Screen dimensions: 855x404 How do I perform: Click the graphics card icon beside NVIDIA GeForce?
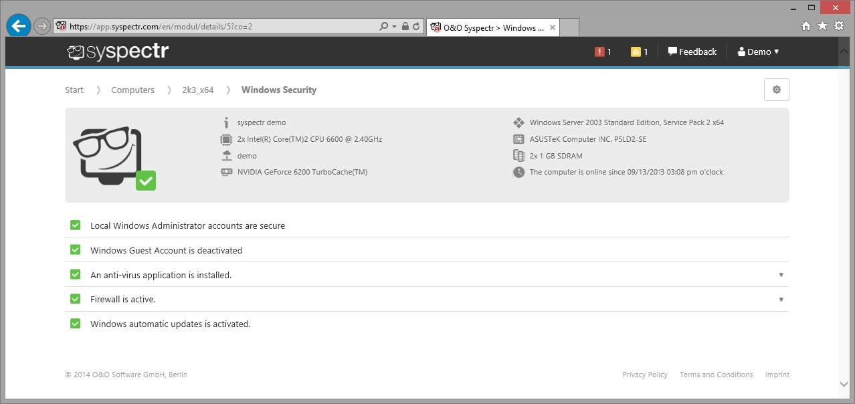coord(226,172)
